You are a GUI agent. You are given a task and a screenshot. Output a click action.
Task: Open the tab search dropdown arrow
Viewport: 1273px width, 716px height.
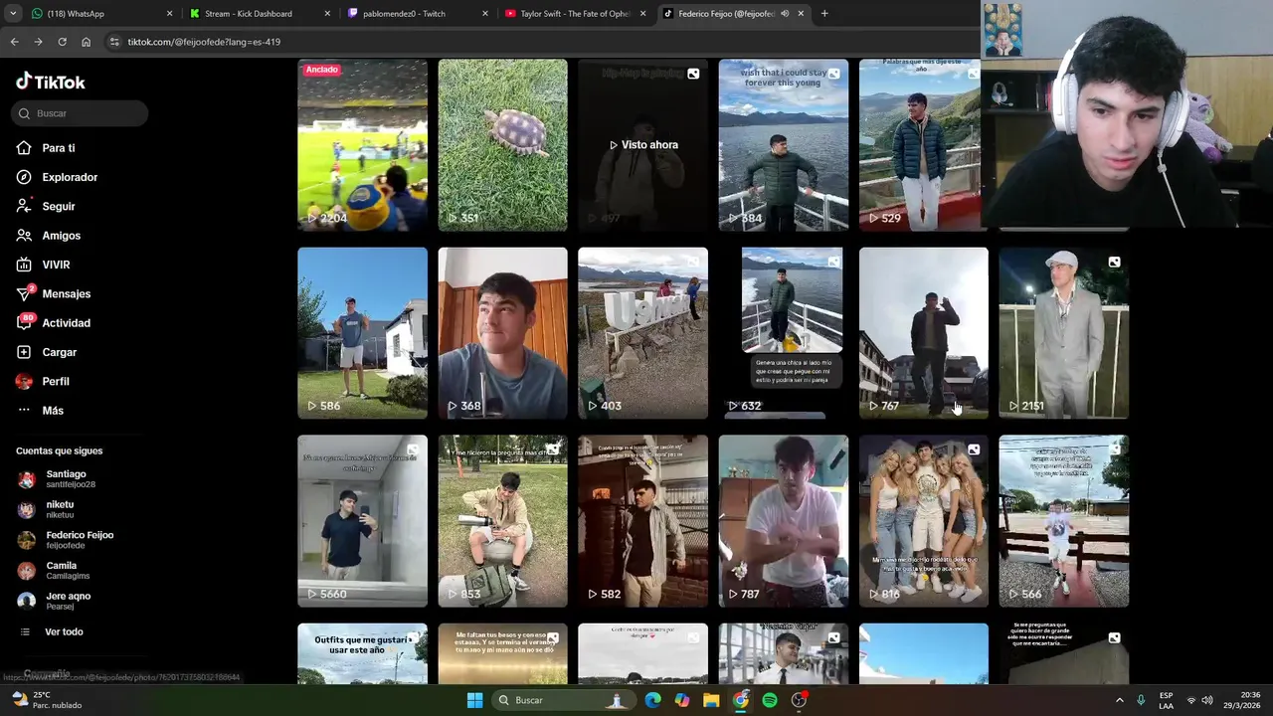click(12, 14)
